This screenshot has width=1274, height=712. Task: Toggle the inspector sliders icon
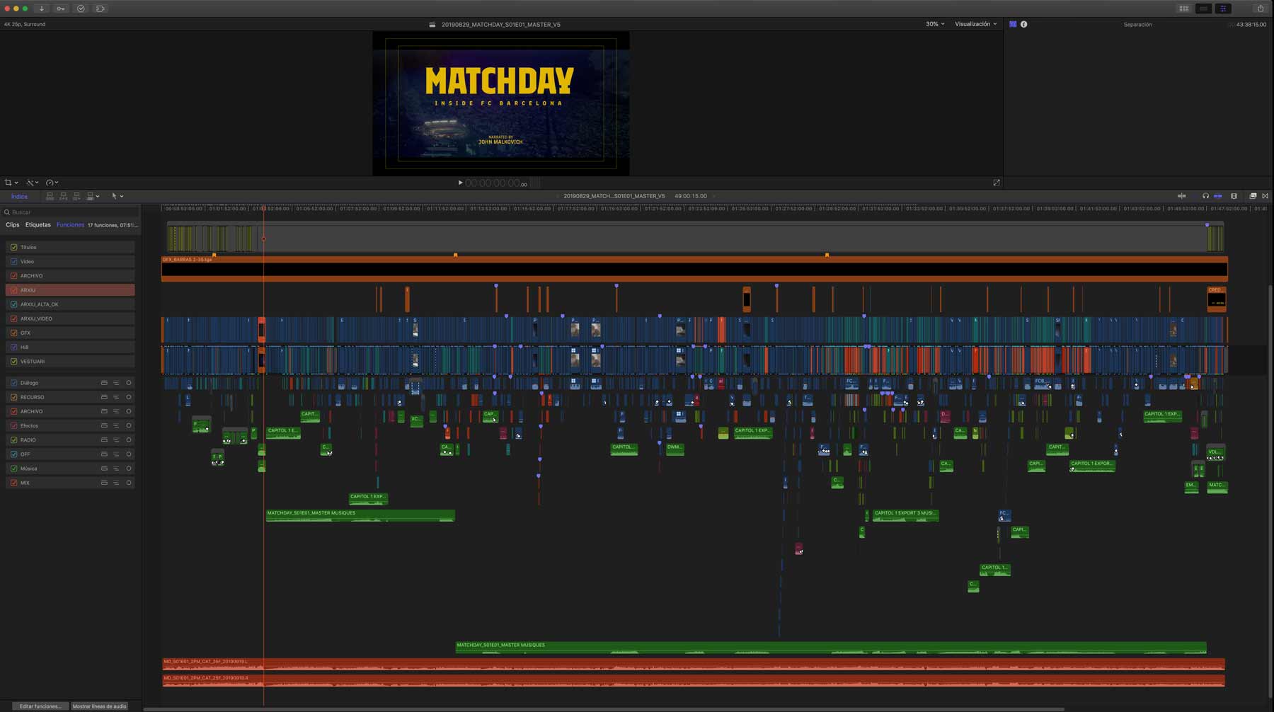[1223, 8]
